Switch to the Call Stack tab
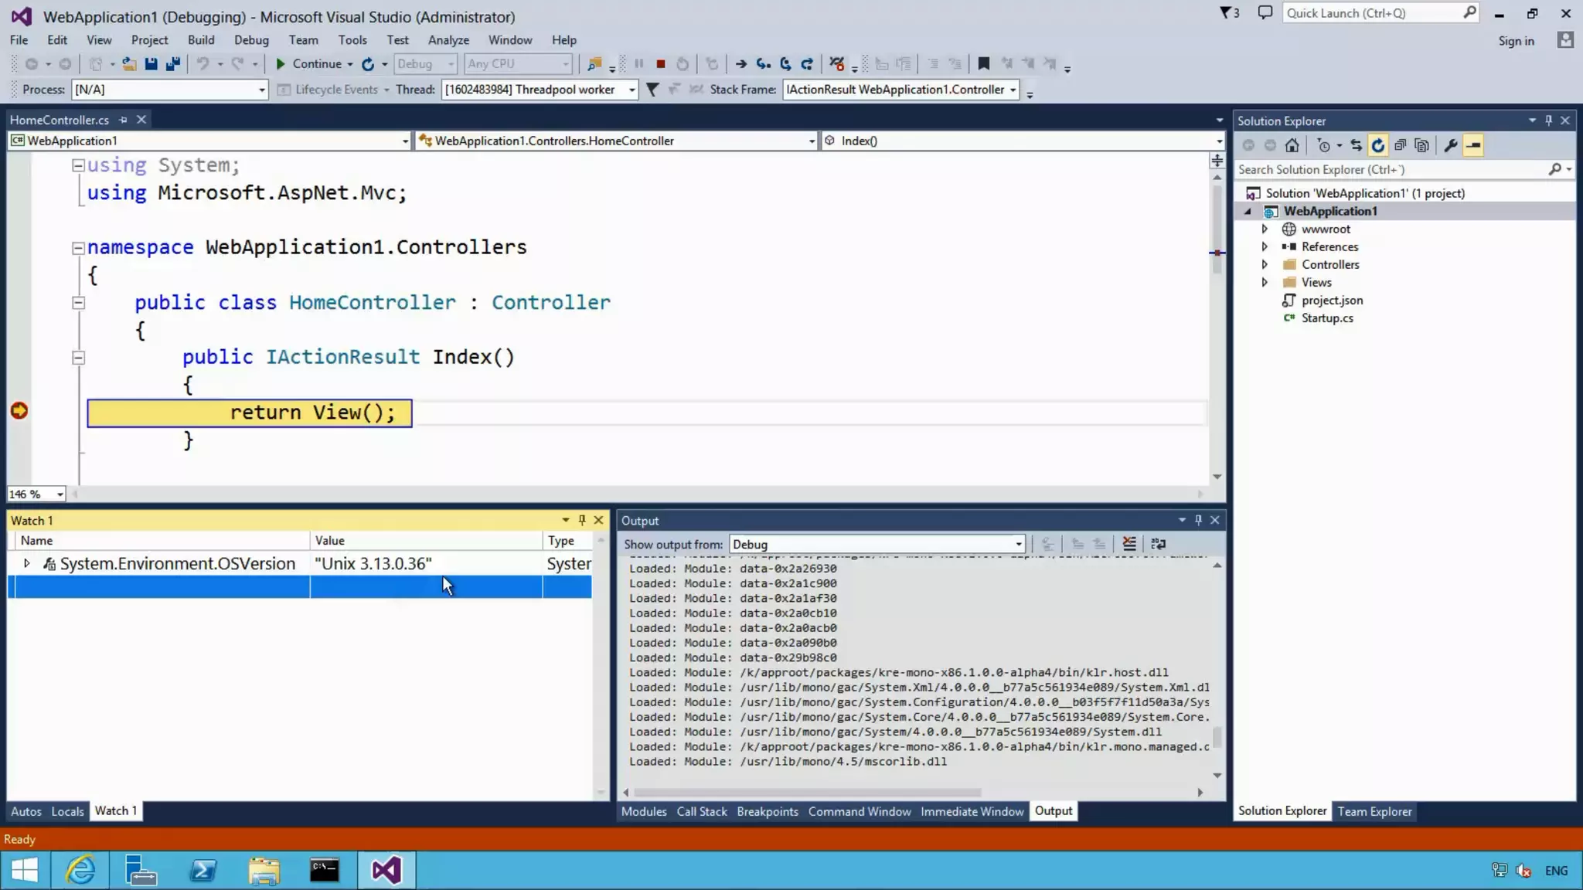Image resolution: width=1583 pixels, height=890 pixels. (702, 811)
